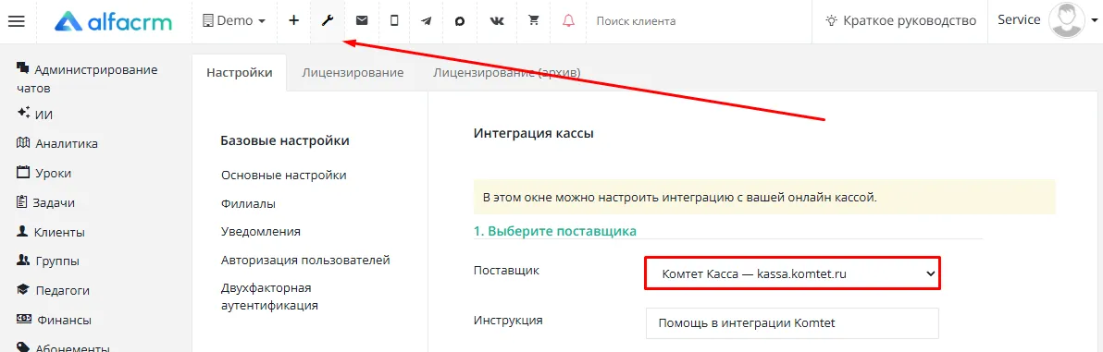The image size is (1103, 352).
Task: Click the chats icon beside Администрирование
Action: [x=22, y=68]
